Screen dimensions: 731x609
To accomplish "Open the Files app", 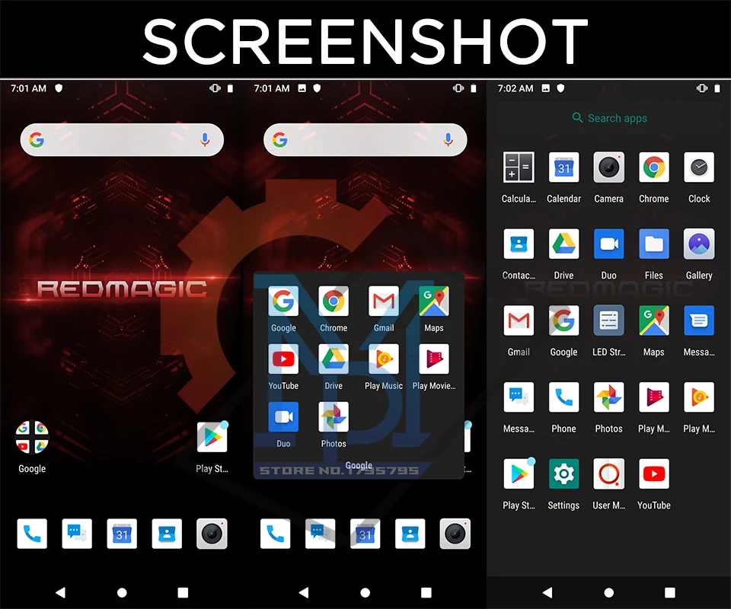I will pyautogui.click(x=653, y=244).
